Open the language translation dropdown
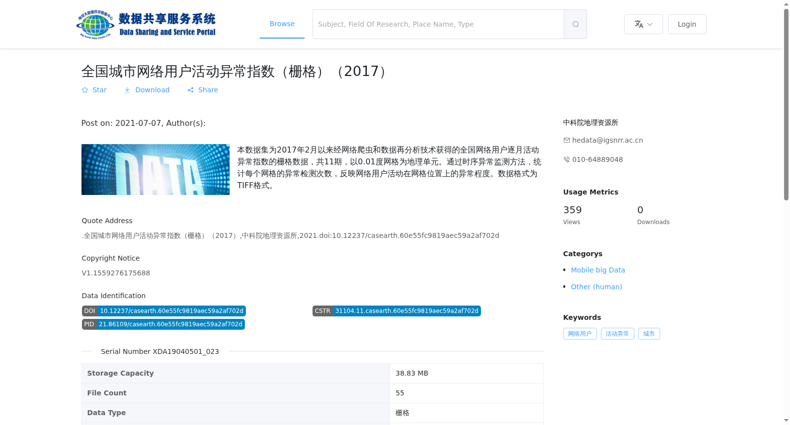The image size is (790, 425). pyautogui.click(x=643, y=24)
